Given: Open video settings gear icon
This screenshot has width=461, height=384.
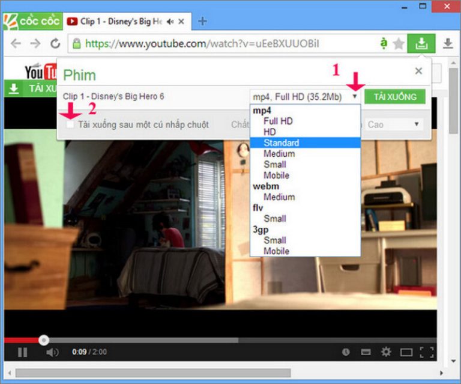Looking at the screenshot, I should coord(386,352).
